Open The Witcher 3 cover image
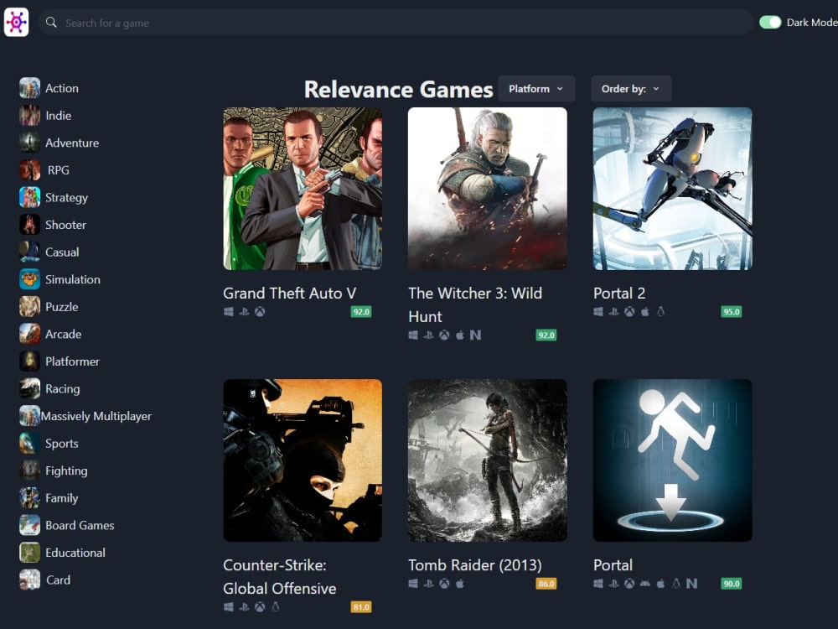 488,188
